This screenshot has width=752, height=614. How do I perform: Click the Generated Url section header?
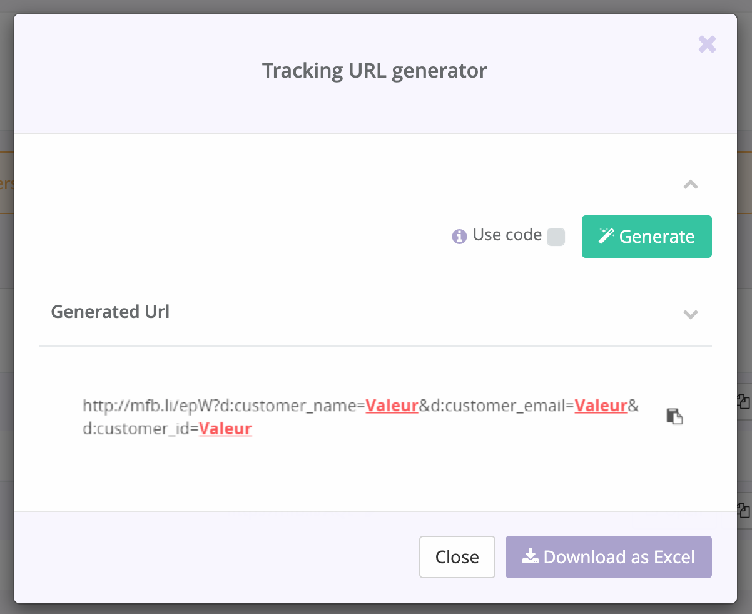[110, 312]
